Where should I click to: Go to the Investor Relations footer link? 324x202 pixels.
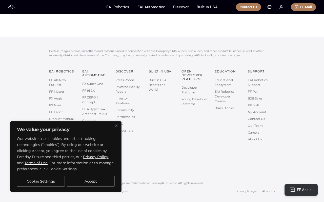click(123, 101)
